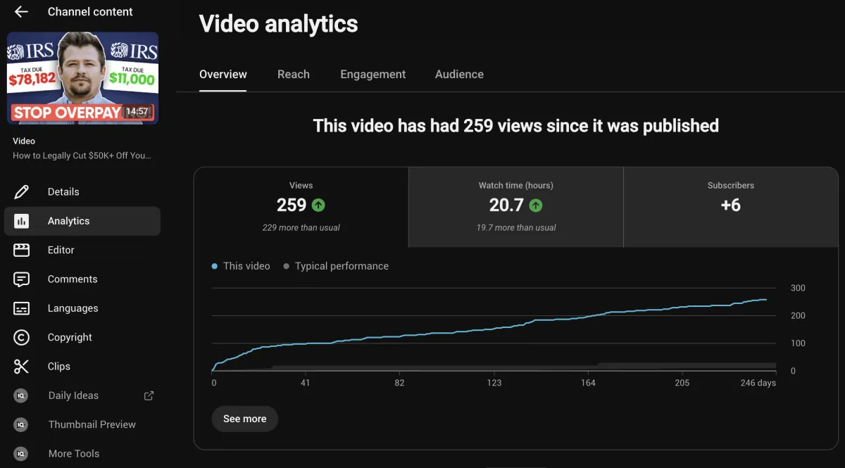Open the Details pencil icon
The width and height of the screenshot is (845, 468).
[x=21, y=191]
